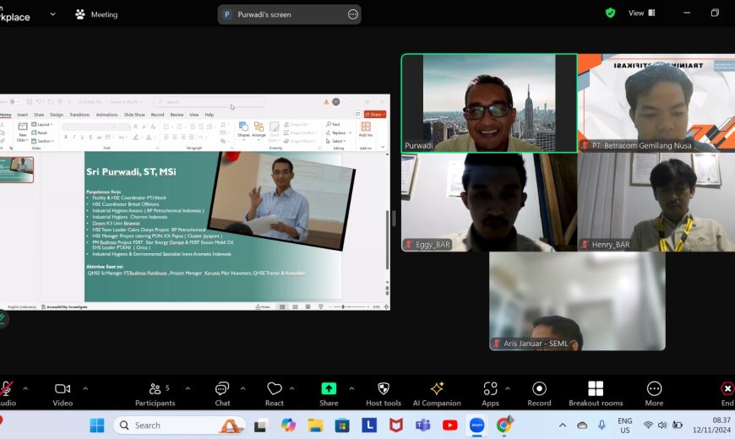Open Breakout rooms
The image size is (735, 439).
[x=596, y=394]
